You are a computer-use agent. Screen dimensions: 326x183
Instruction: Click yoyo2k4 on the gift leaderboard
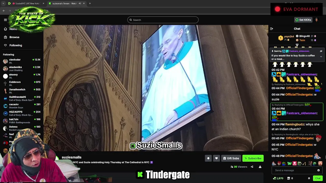coord(289,36)
